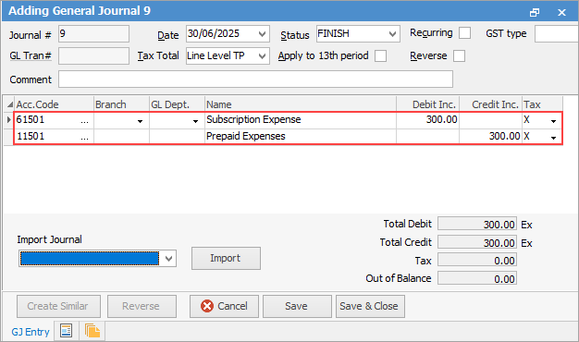Click the Total Credit field showing 300.00
The width and height of the screenshot is (579, 342).
pyautogui.click(x=477, y=242)
